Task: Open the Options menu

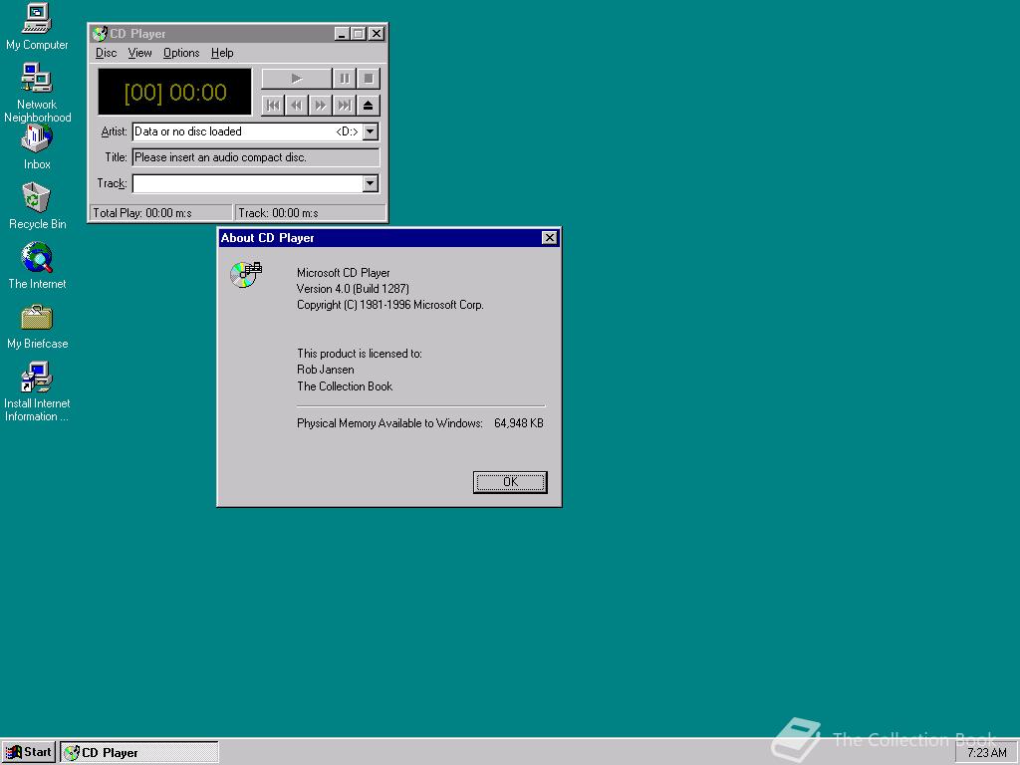Action: [x=181, y=53]
